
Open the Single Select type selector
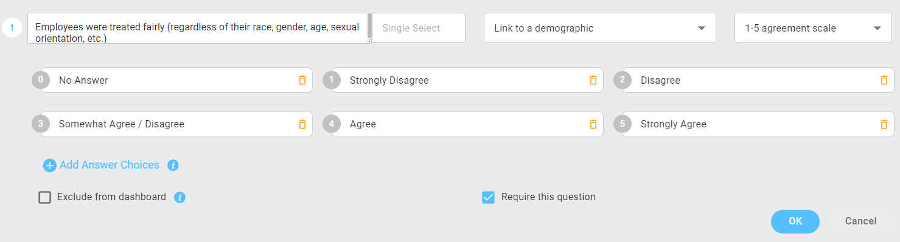pyautogui.click(x=419, y=28)
